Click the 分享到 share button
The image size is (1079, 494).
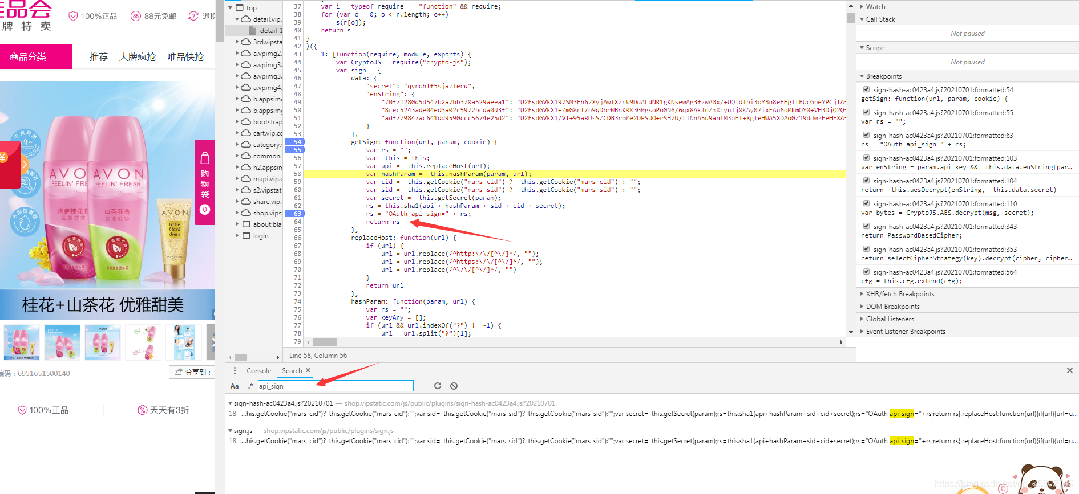pos(192,372)
